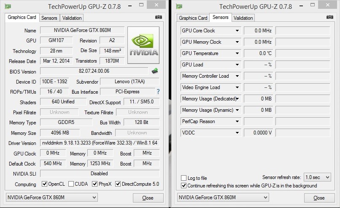Click the green BIOS save chip icon

(x=155, y=71)
